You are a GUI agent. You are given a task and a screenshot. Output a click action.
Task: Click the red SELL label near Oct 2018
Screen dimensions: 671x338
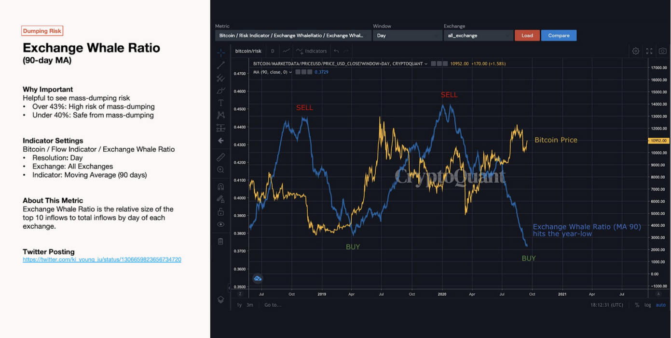point(304,108)
